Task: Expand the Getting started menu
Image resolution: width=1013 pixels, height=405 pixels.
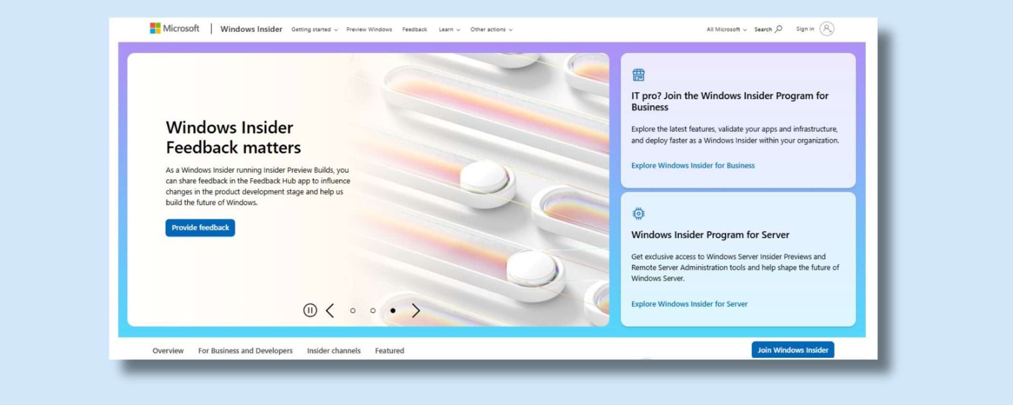Action: pyautogui.click(x=314, y=30)
